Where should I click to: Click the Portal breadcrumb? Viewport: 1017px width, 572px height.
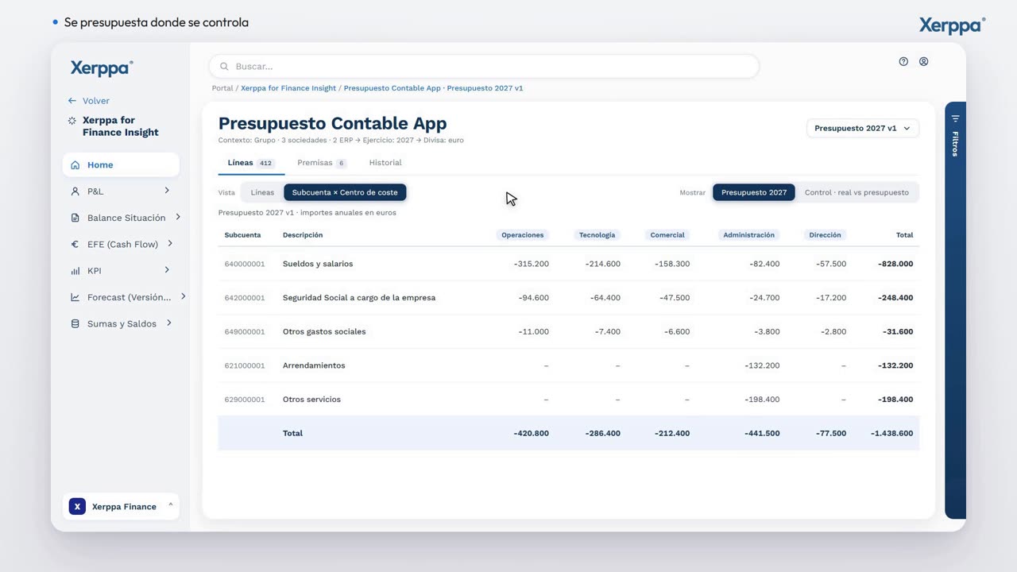pyautogui.click(x=222, y=88)
